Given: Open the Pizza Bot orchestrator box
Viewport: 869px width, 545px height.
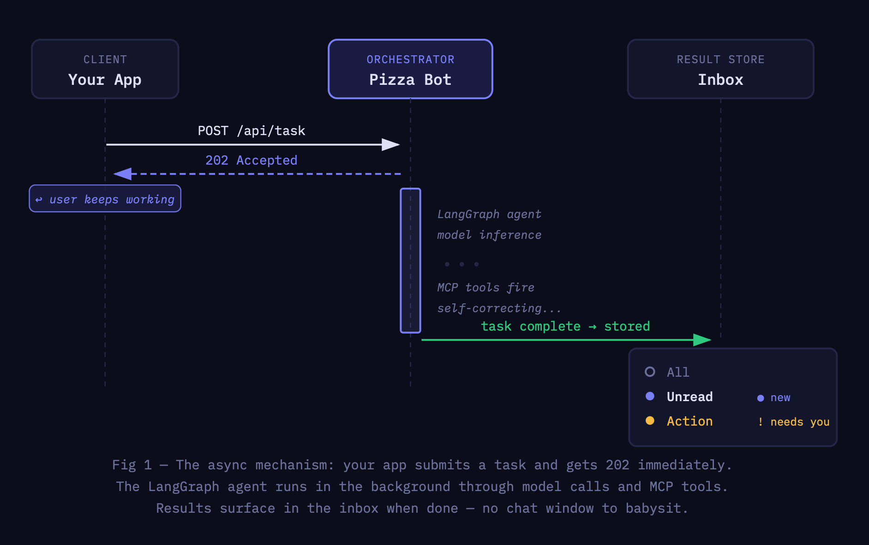Looking at the screenshot, I should coord(410,69).
